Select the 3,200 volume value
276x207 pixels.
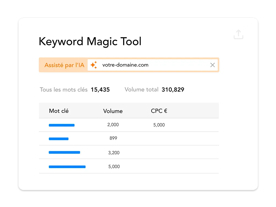click(114, 153)
